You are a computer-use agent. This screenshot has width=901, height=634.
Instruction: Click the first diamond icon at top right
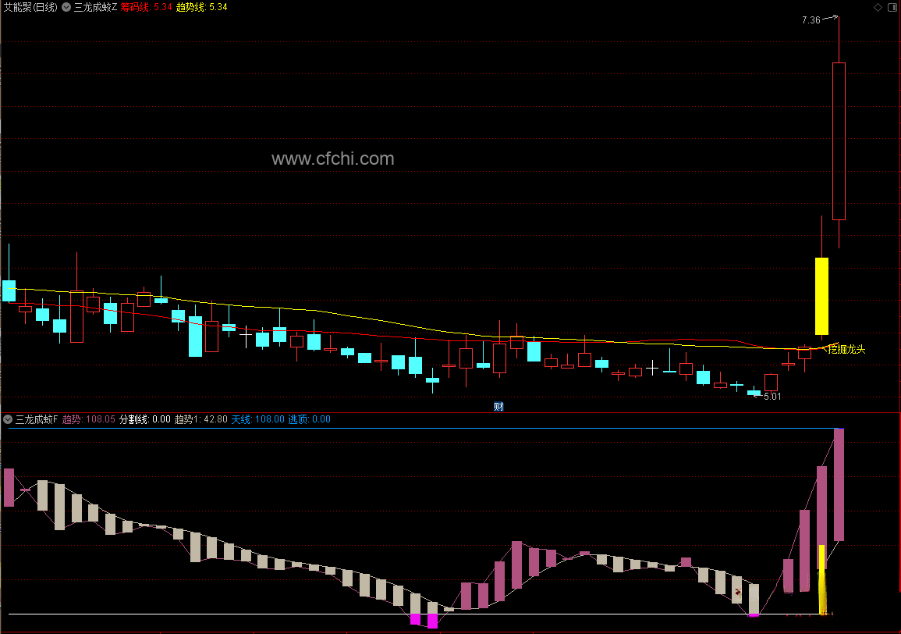(x=878, y=8)
